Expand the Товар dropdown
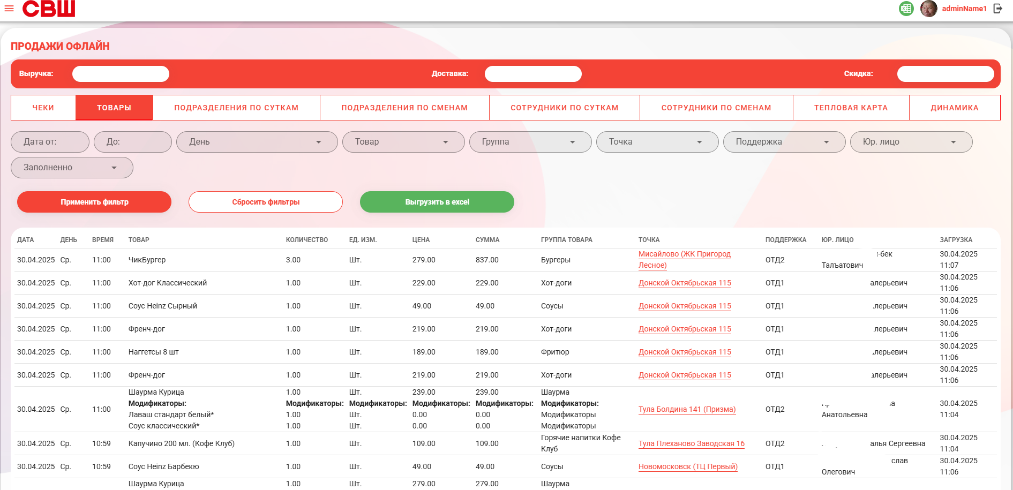This screenshot has height=490, width=1013. click(403, 142)
